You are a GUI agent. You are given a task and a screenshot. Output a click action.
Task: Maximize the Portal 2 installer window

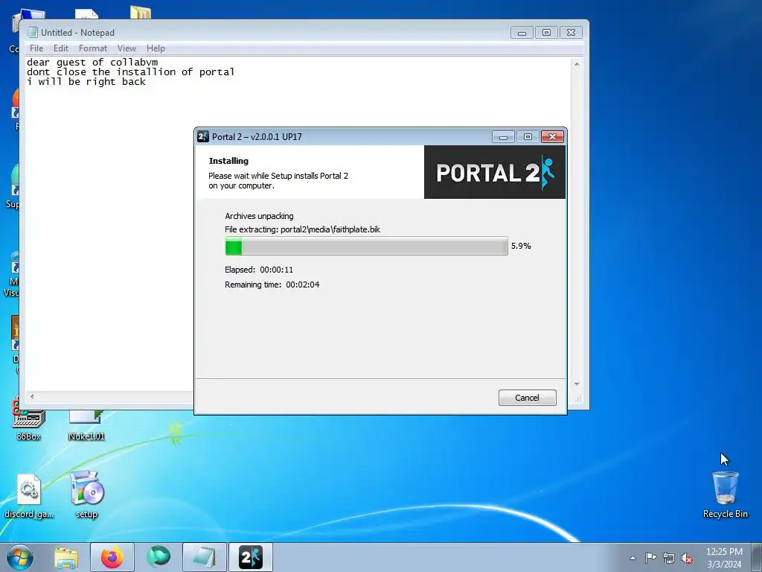[x=528, y=137]
